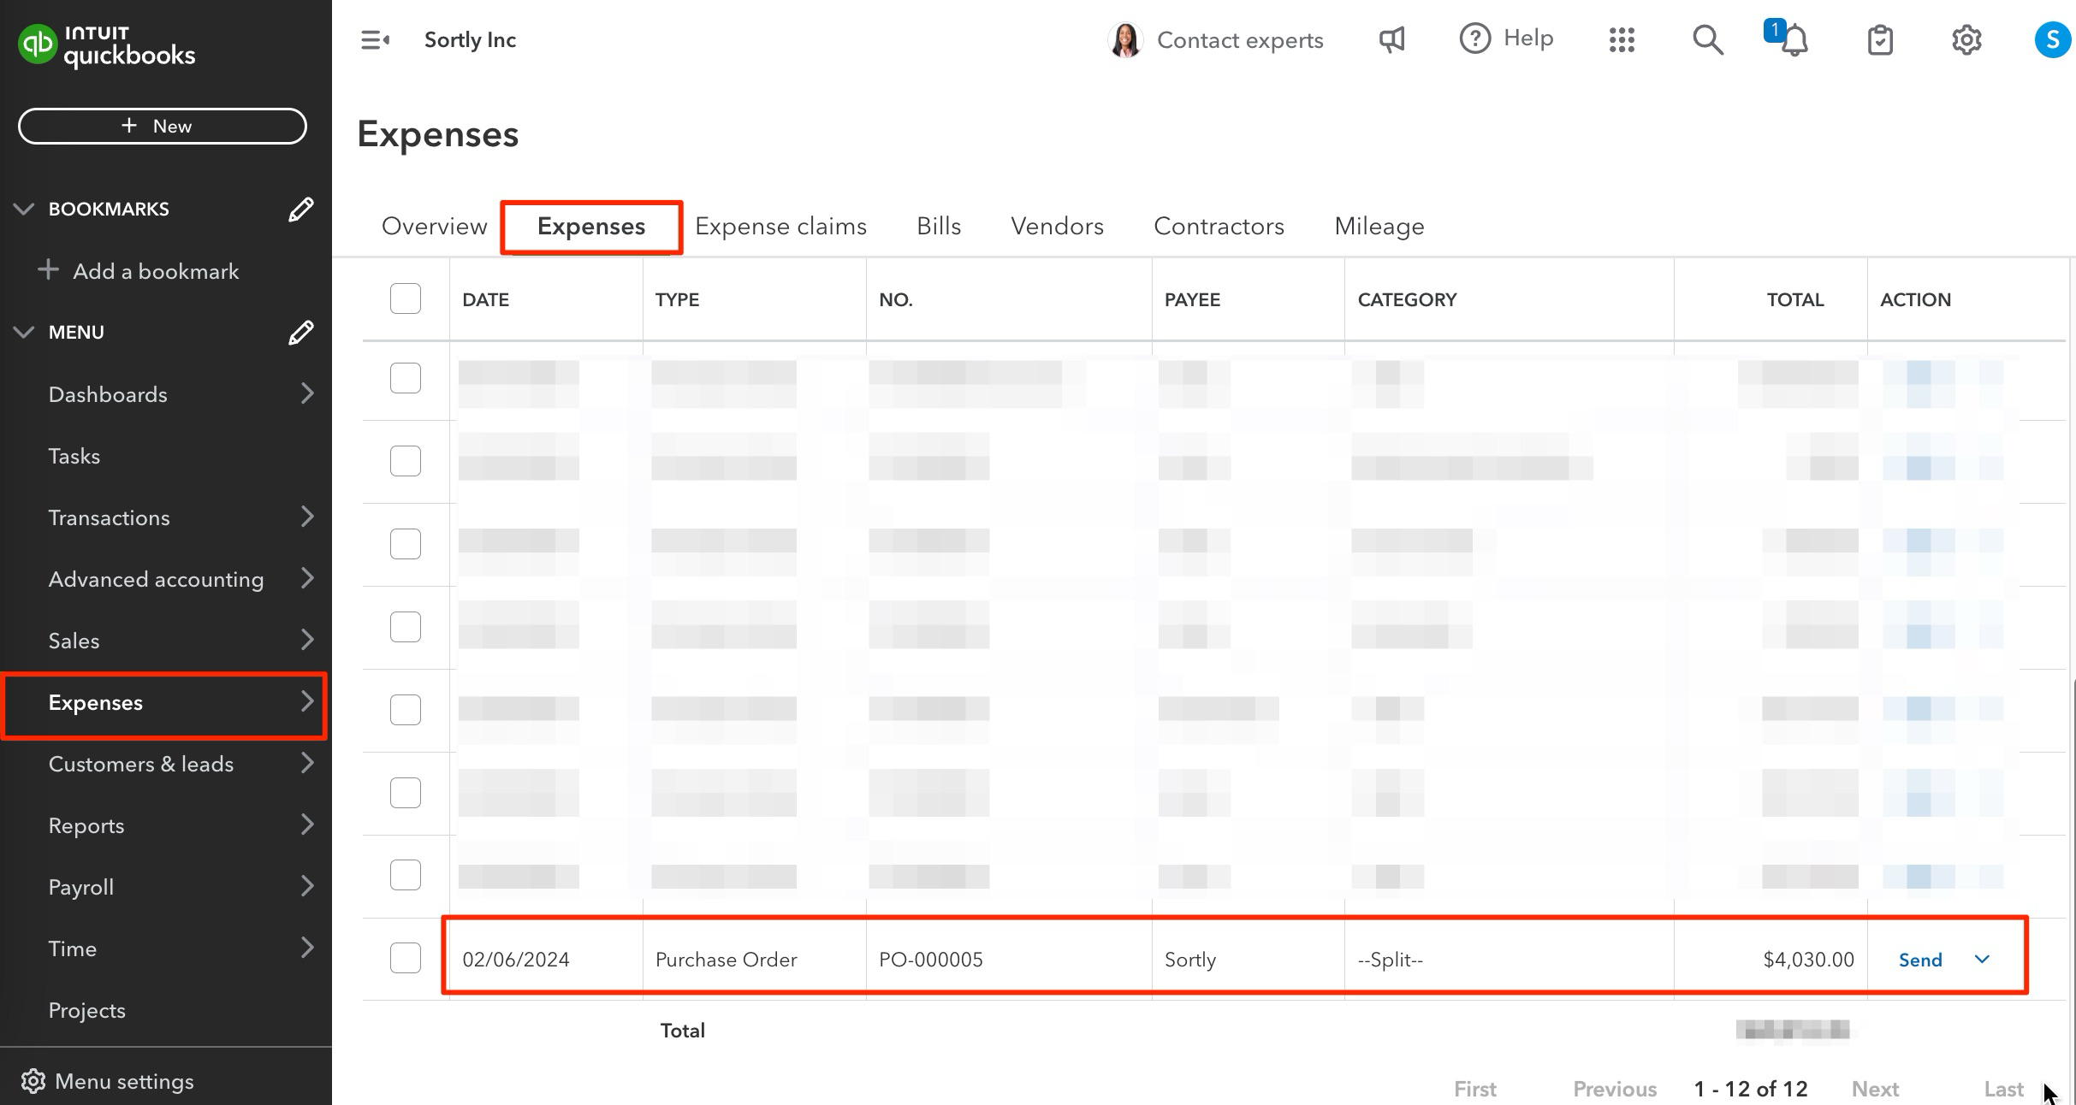Expand the Advanced accounting submenu arrow
The image size is (2076, 1105).
(x=307, y=578)
